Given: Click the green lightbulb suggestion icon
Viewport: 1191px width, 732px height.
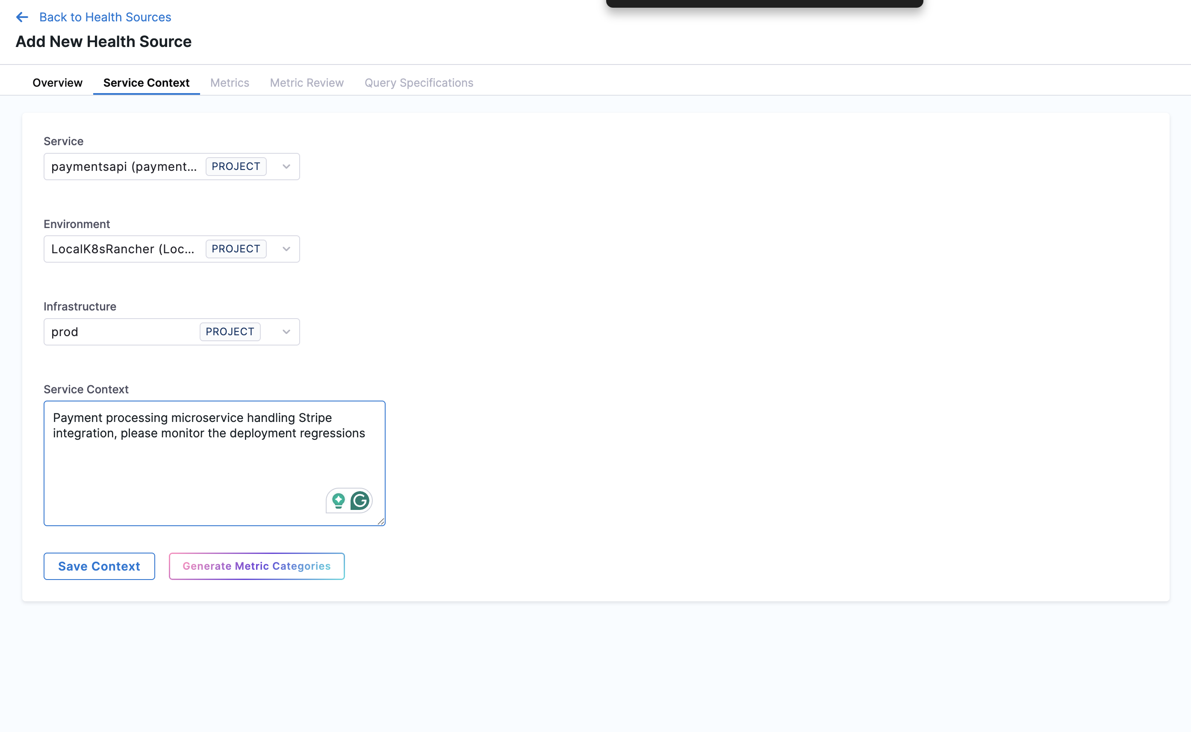Looking at the screenshot, I should coord(339,501).
